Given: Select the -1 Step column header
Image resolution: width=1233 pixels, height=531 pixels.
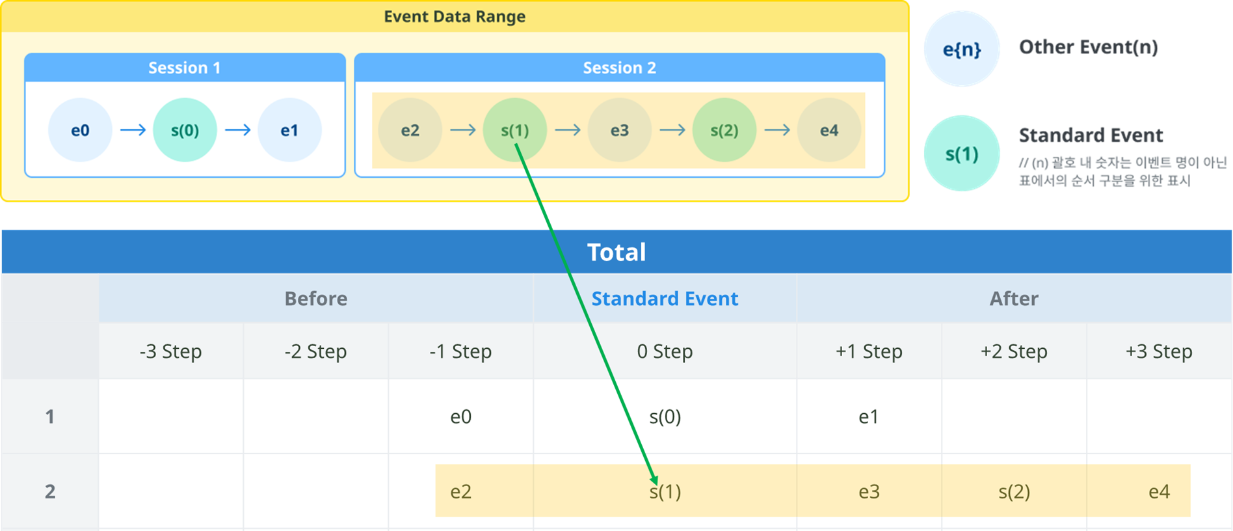Looking at the screenshot, I should coord(460,351).
